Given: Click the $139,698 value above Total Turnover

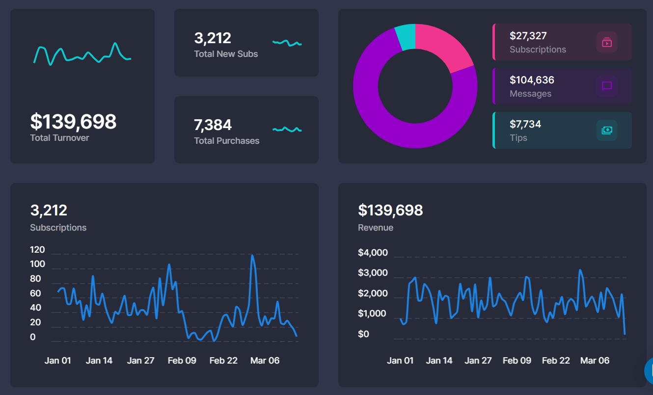Looking at the screenshot, I should click(x=73, y=121).
